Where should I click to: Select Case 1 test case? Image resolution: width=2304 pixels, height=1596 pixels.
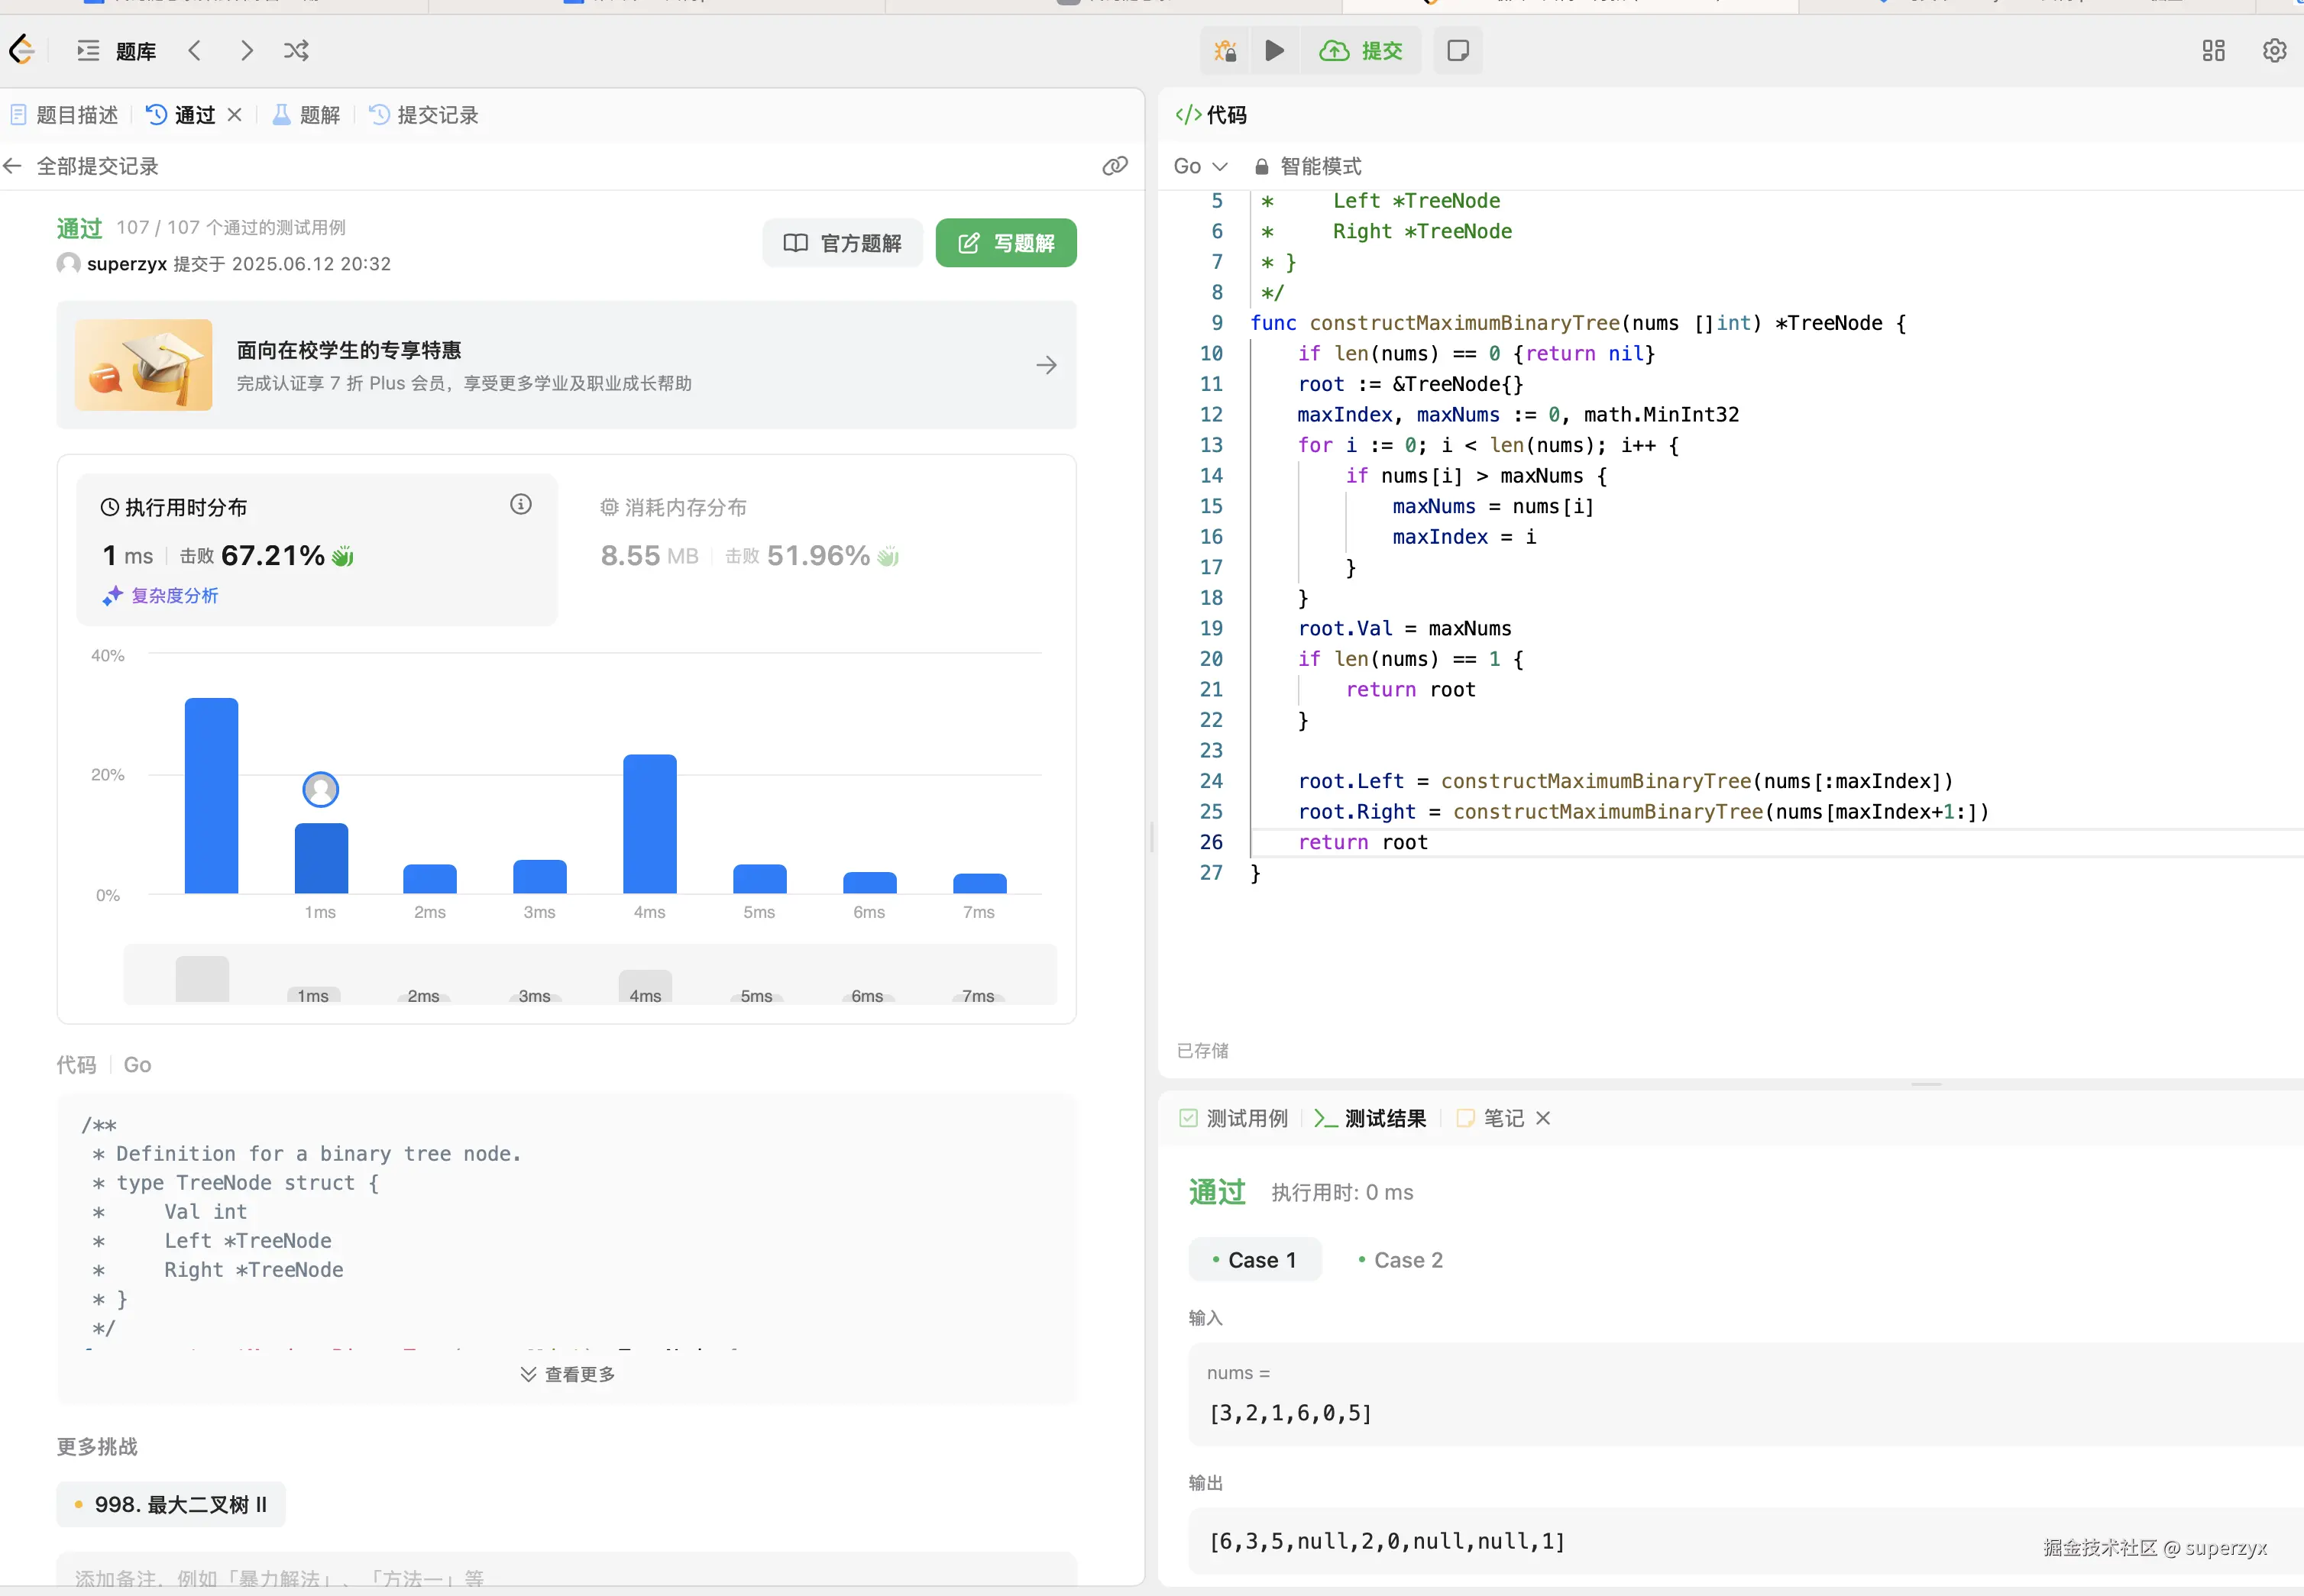coord(1254,1260)
